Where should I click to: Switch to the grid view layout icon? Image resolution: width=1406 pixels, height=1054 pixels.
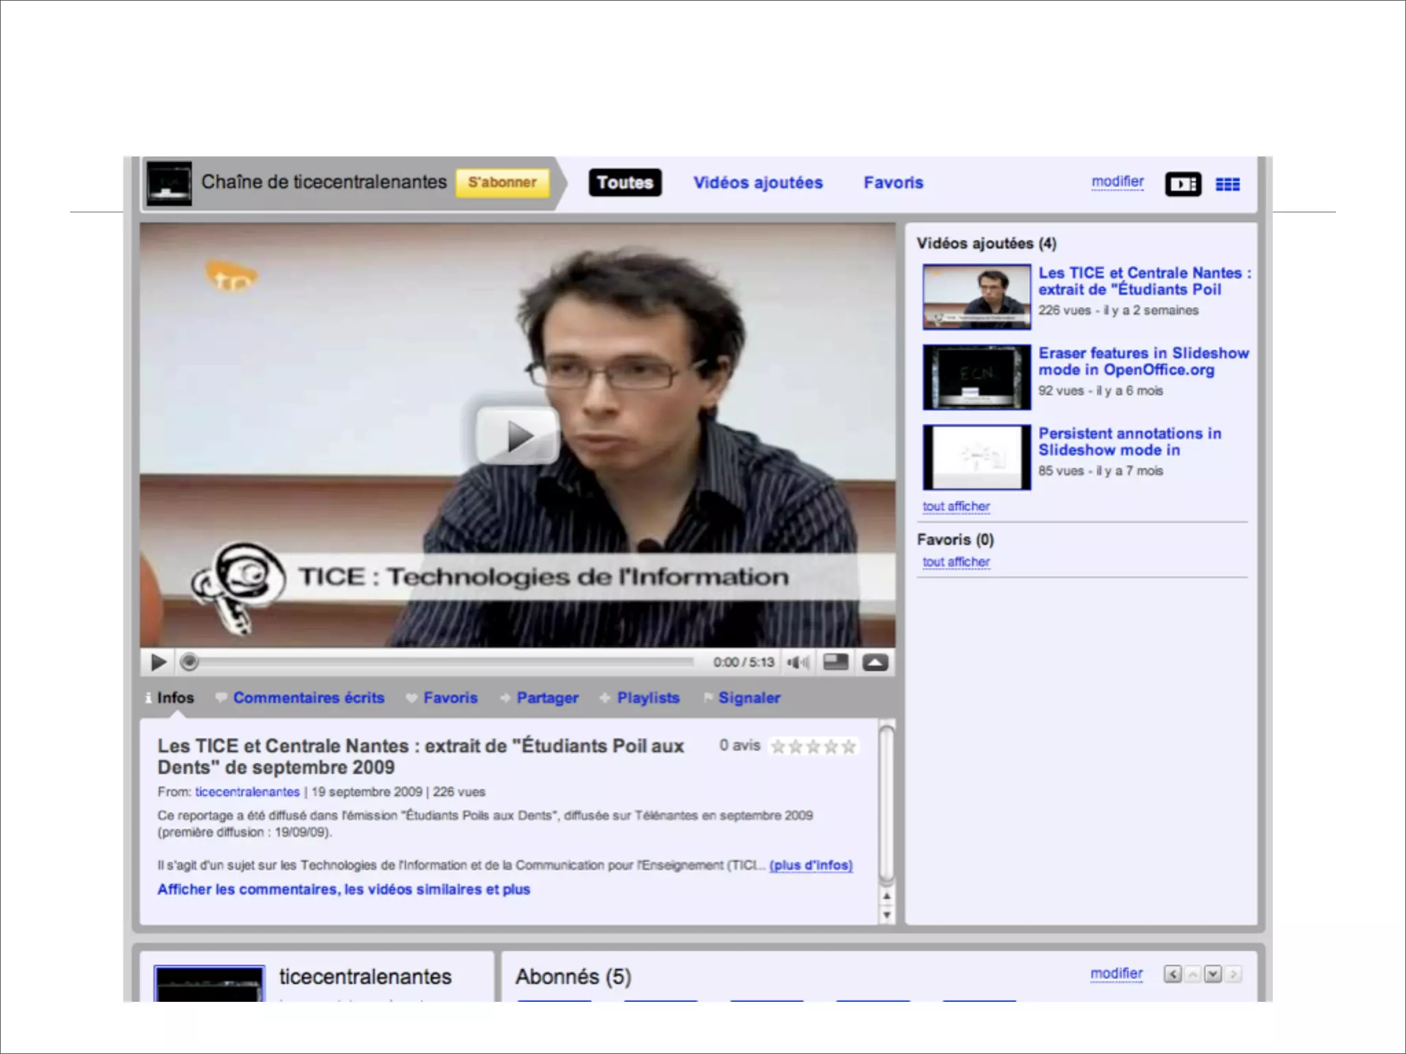(x=1228, y=184)
